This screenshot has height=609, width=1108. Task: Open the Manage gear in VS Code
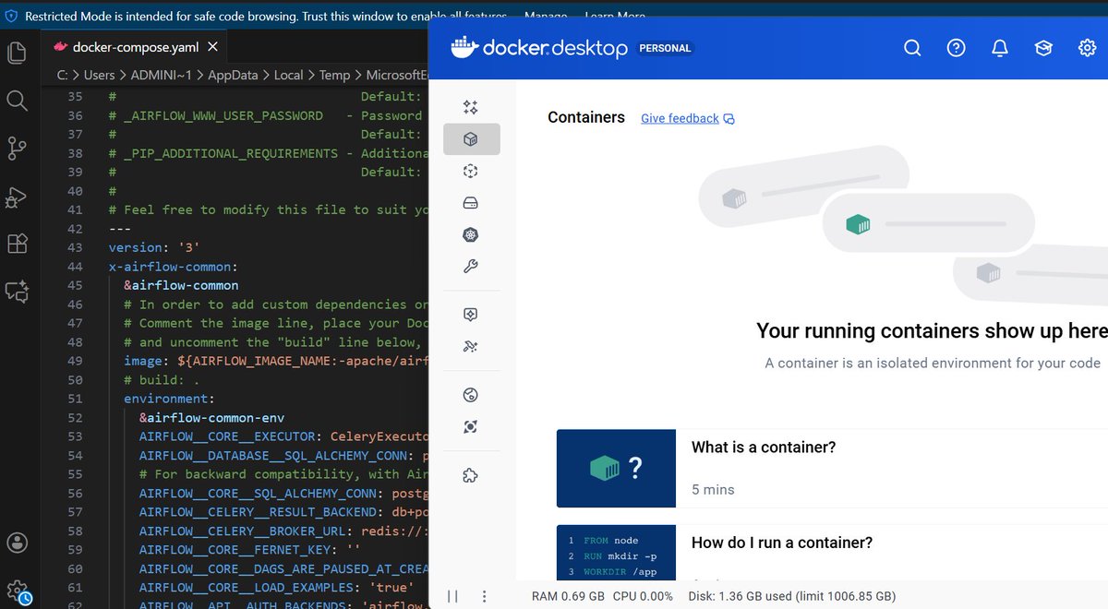pyautogui.click(x=17, y=590)
